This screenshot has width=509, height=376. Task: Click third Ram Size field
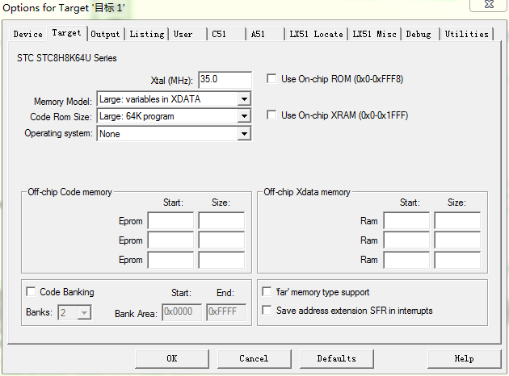(457, 260)
